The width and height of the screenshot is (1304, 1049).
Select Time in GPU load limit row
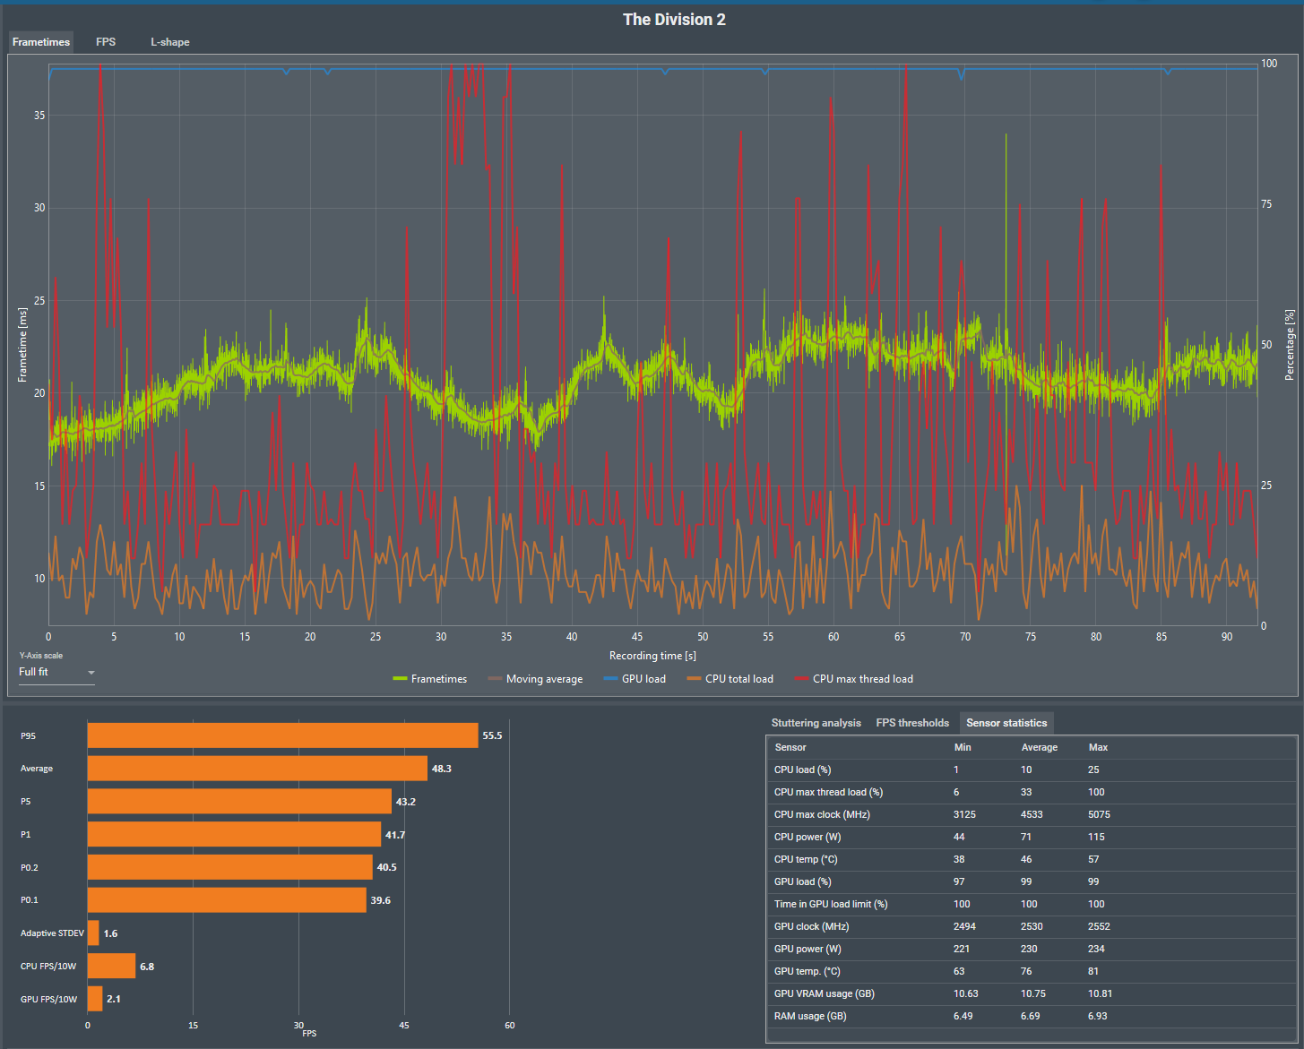(1032, 904)
